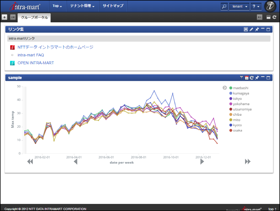Refresh the sample widget with its reload icon
This screenshot has width=280, height=211.
point(251,78)
